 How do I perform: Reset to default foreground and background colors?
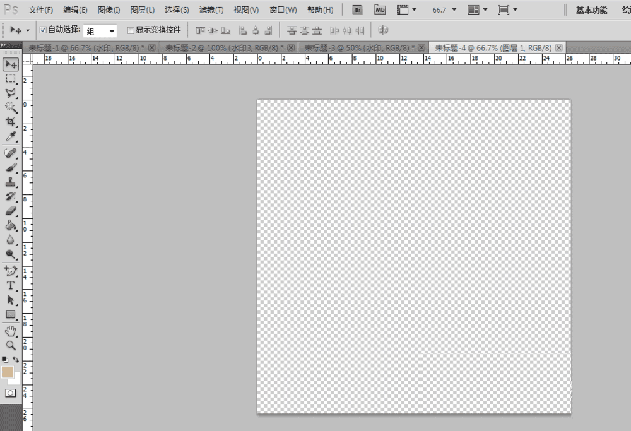[x=5, y=359]
